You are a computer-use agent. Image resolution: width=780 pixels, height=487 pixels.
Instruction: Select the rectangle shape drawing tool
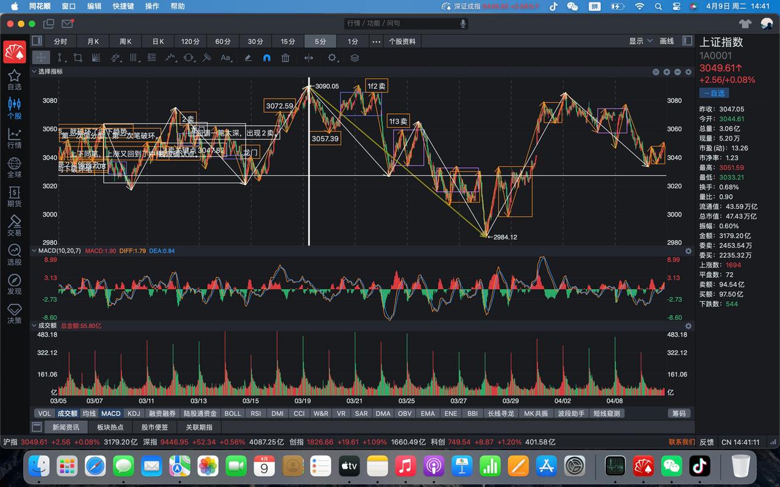pyautogui.click(x=78, y=58)
